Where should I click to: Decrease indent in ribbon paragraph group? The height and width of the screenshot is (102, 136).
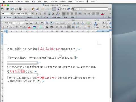74,23
